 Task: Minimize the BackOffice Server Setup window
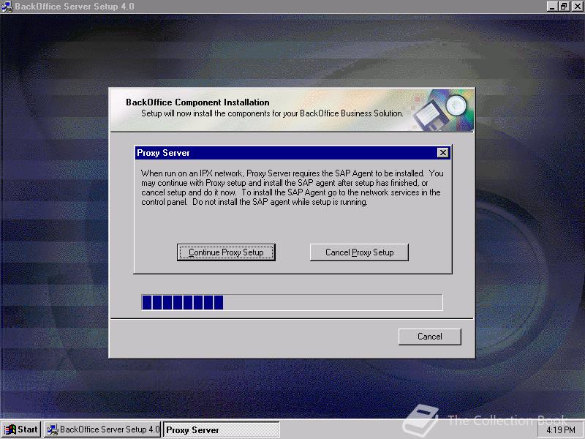point(552,7)
